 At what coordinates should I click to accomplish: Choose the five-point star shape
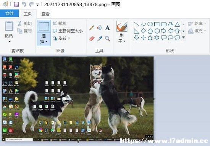point(150,38)
